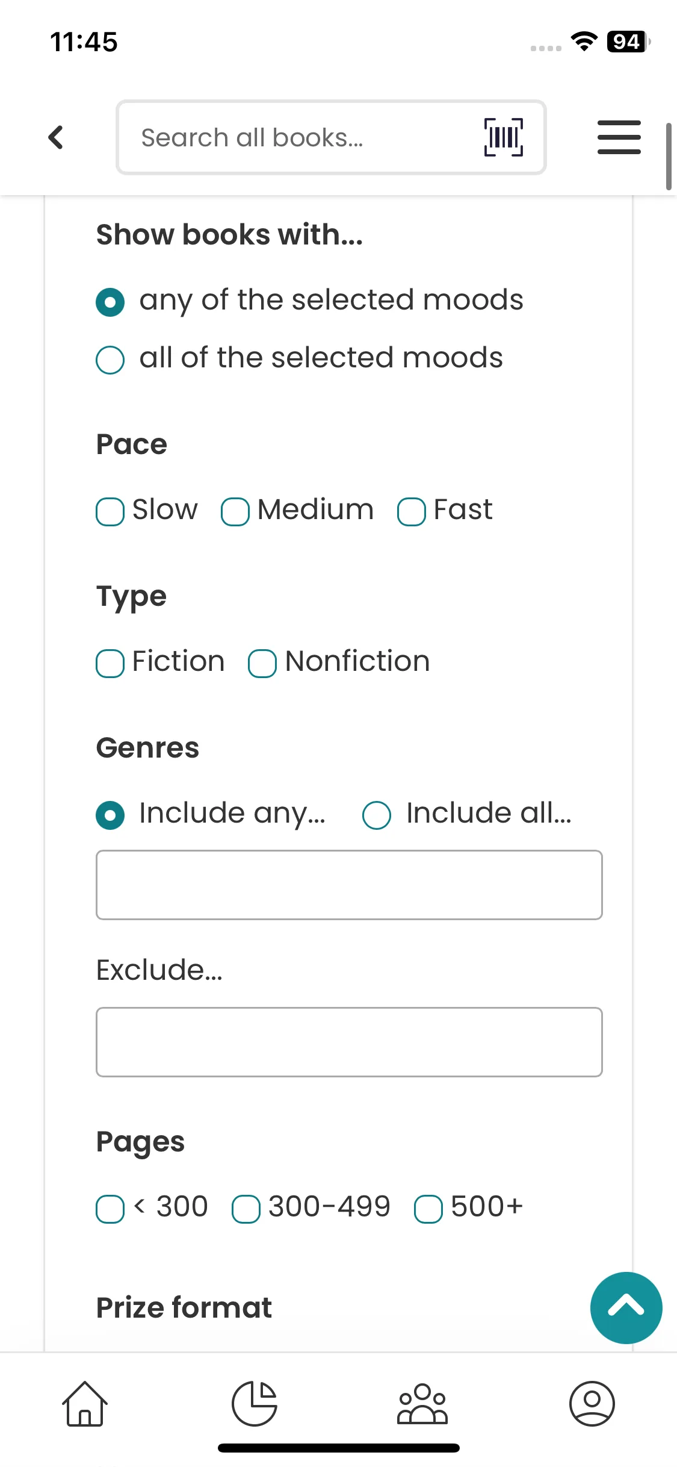Open the reading stats pie chart tab
The image size is (677, 1467).
(255, 1403)
